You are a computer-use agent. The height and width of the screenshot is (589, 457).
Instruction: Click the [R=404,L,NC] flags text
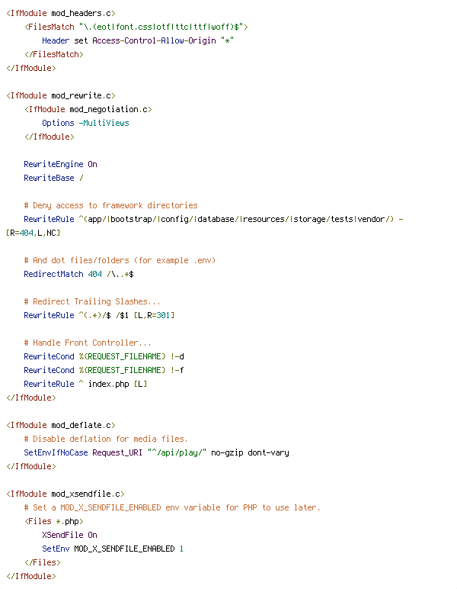click(x=33, y=233)
